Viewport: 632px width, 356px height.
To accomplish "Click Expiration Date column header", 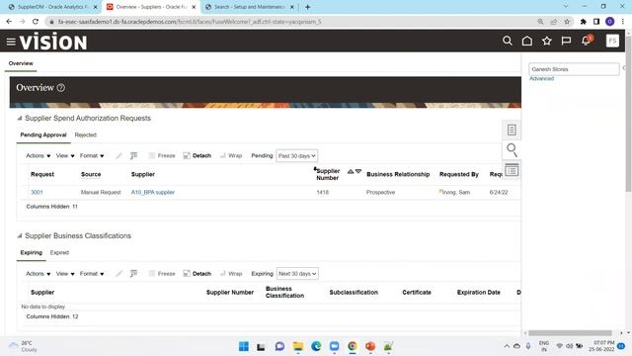I will click(478, 293).
